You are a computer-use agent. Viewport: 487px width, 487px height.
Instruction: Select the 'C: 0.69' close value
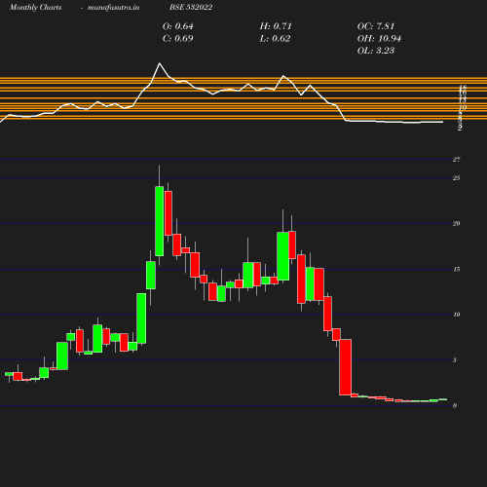click(x=178, y=38)
